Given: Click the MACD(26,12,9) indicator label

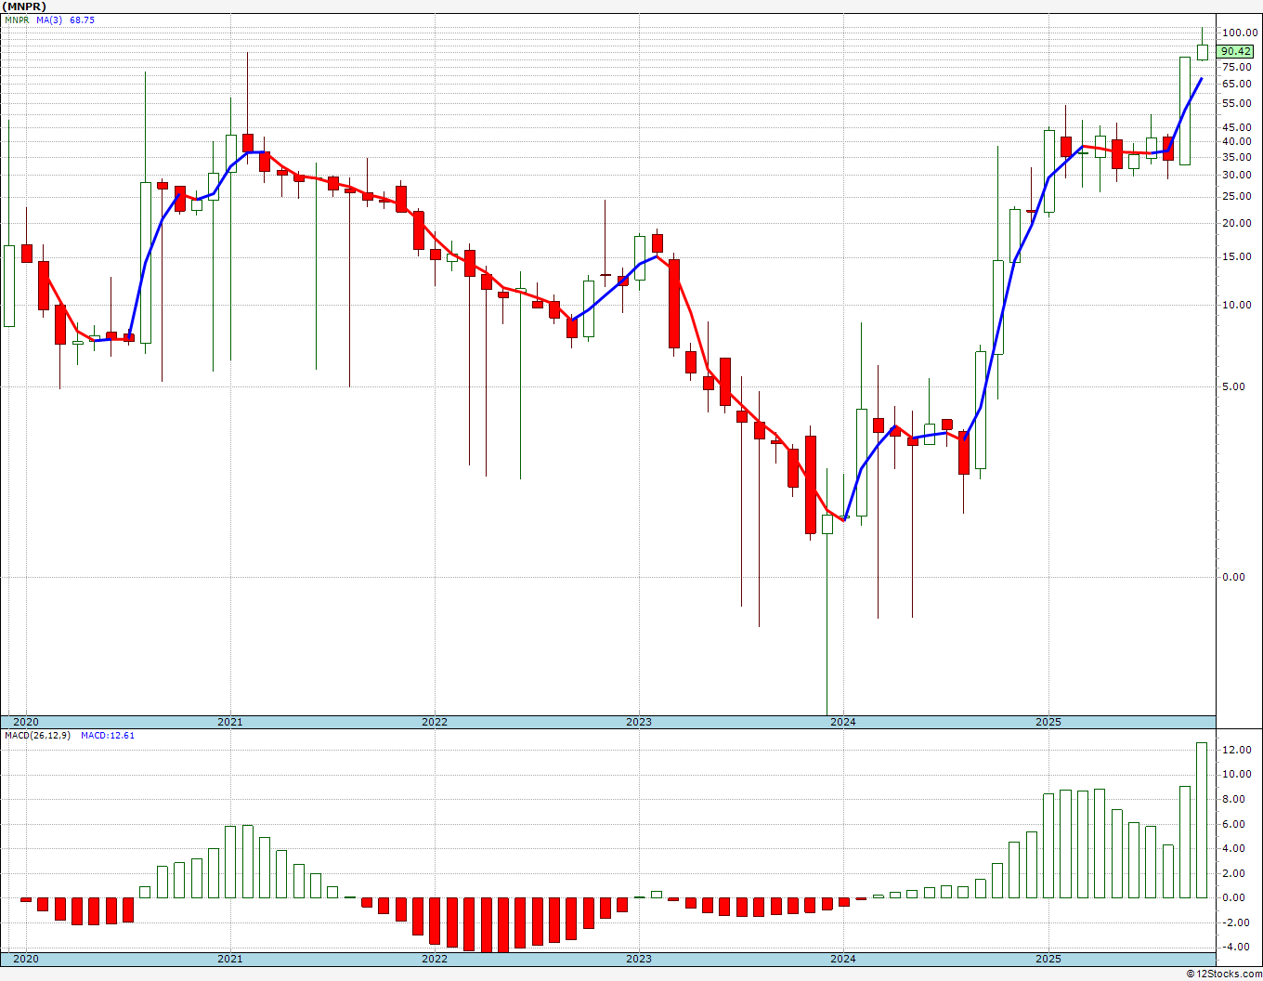Looking at the screenshot, I should tap(37, 736).
